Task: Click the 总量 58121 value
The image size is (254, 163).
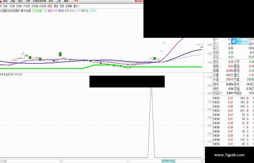Action: point(230,75)
